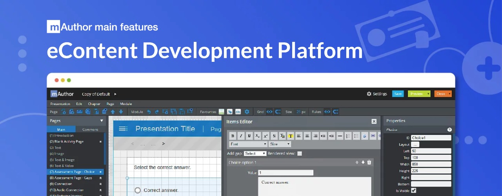Click the ID field containing Choice1
The height and width of the screenshot is (196, 502).
431,138
